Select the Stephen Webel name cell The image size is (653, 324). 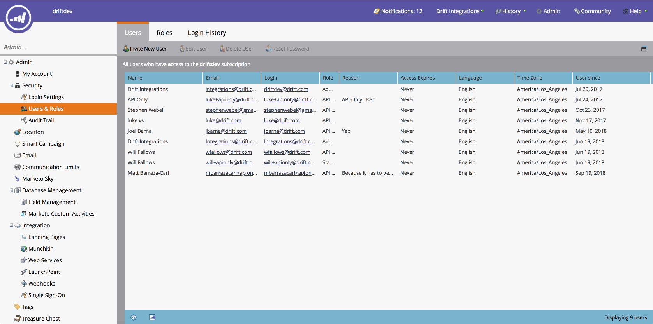pos(146,110)
